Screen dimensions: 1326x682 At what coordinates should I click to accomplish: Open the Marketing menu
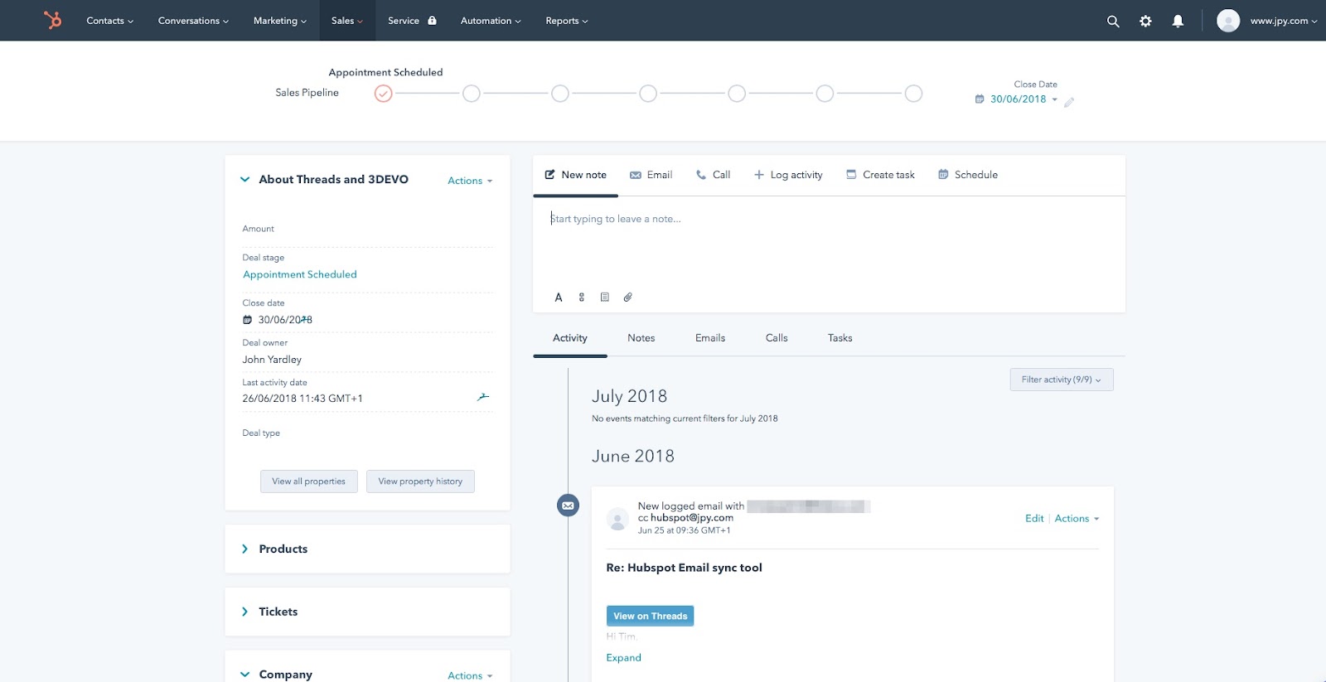pos(280,21)
